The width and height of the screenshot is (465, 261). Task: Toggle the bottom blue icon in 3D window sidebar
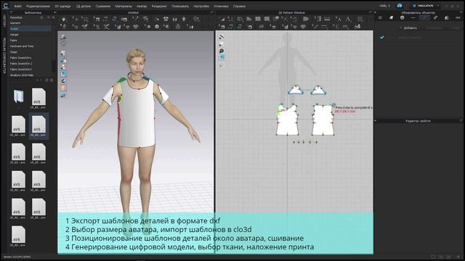point(63,95)
